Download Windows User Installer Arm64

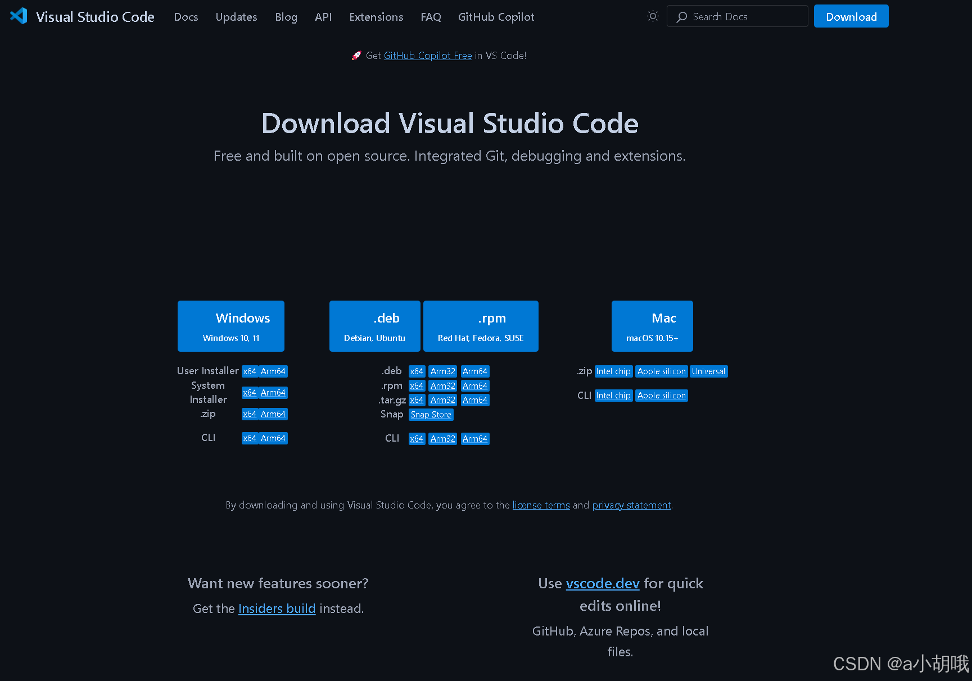click(x=273, y=371)
